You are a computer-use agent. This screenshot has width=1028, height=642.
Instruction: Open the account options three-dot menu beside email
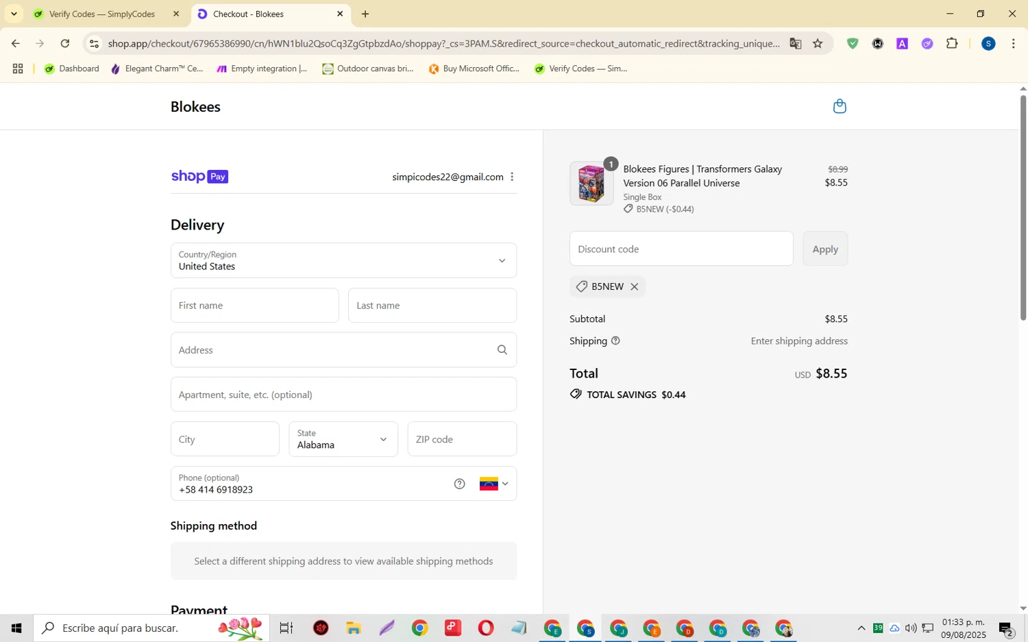tap(512, 177)
